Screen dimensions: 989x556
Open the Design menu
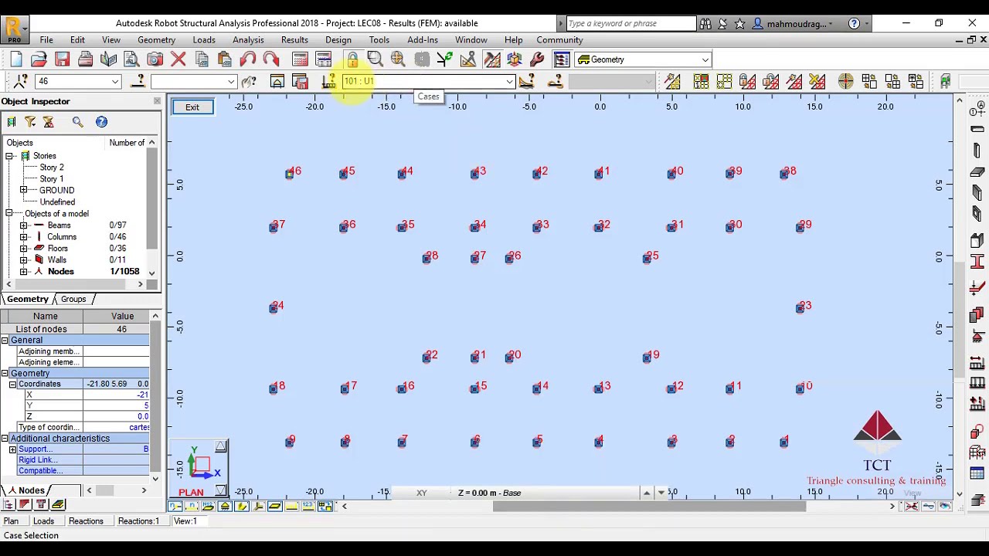click(338, 39)
